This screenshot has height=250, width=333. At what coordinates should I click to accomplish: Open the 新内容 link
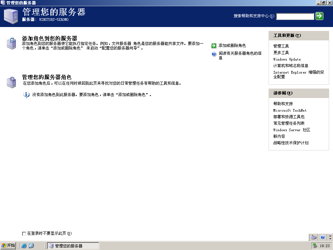click(279, 136)
